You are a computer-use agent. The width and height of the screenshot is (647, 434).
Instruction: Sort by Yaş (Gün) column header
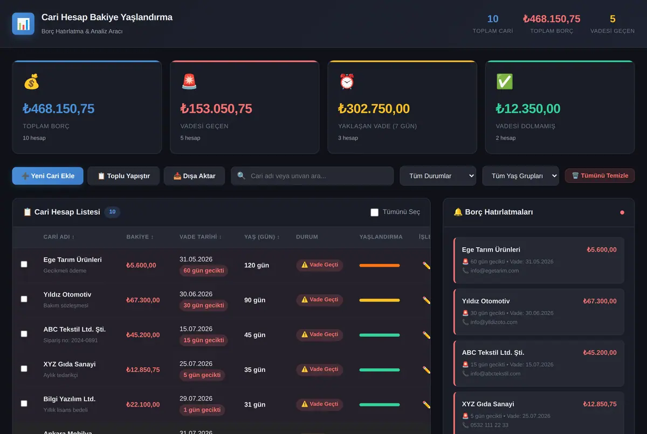click(262, 237)
